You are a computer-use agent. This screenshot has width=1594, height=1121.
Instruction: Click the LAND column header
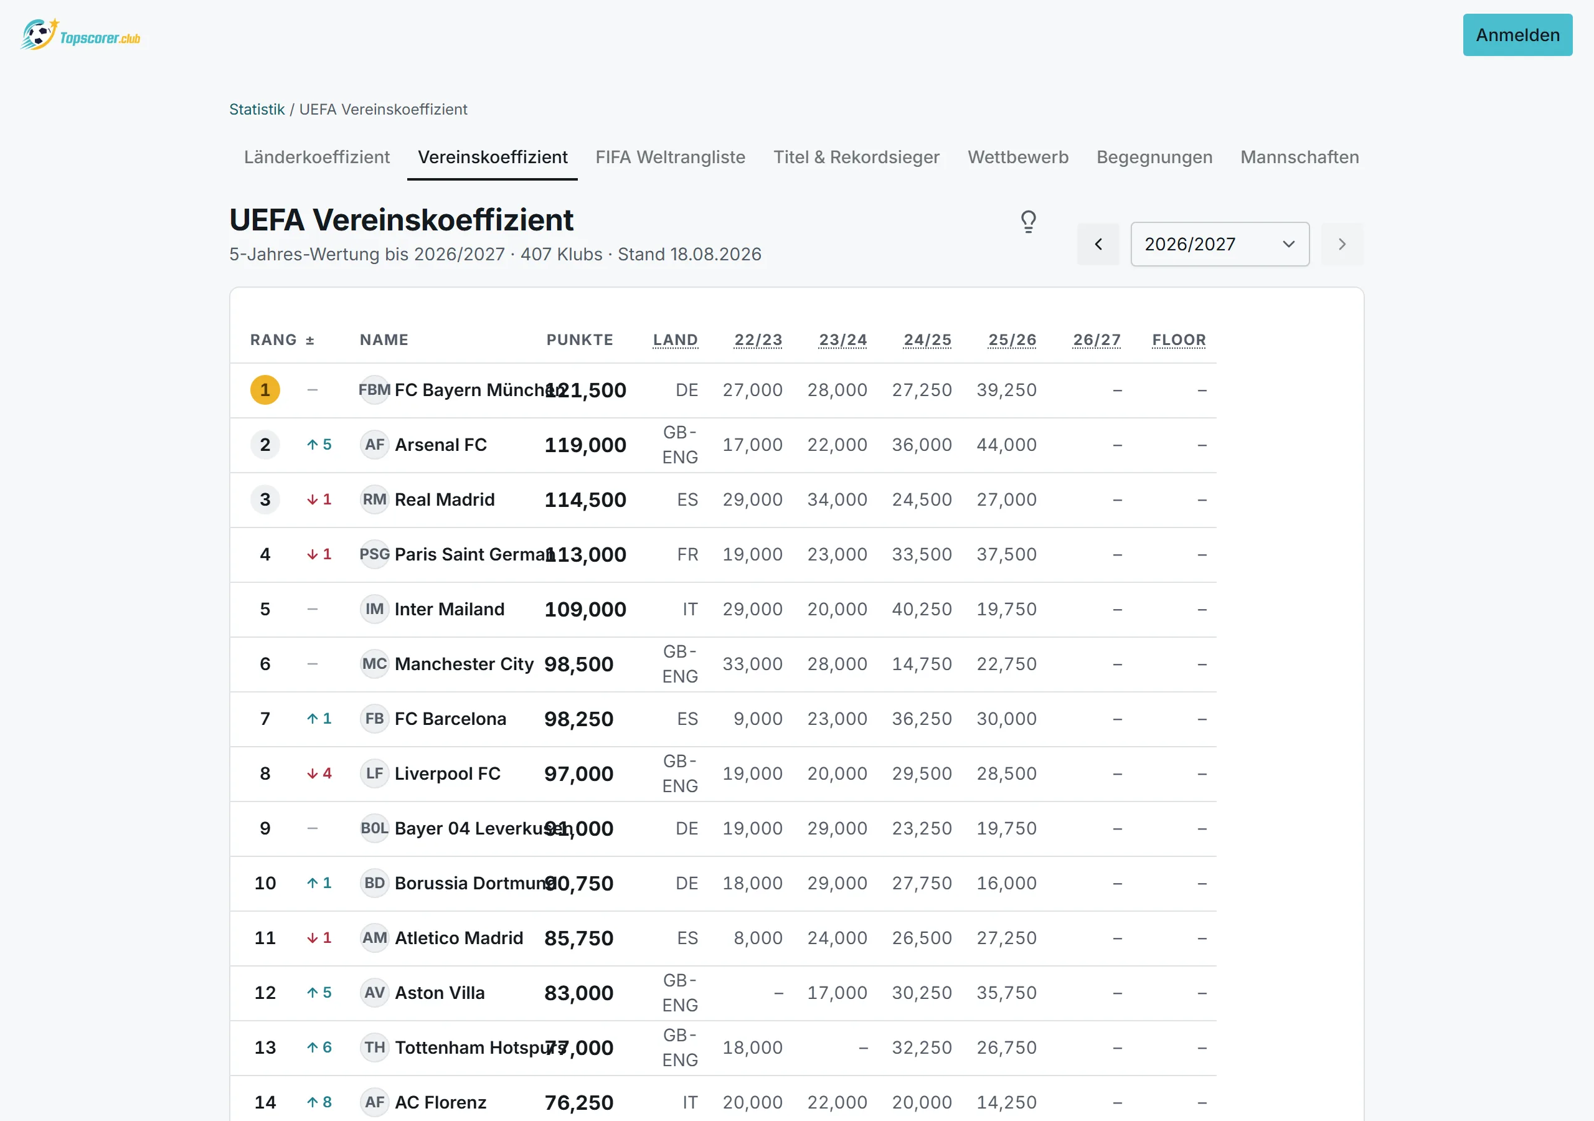[x=675, y=339]
